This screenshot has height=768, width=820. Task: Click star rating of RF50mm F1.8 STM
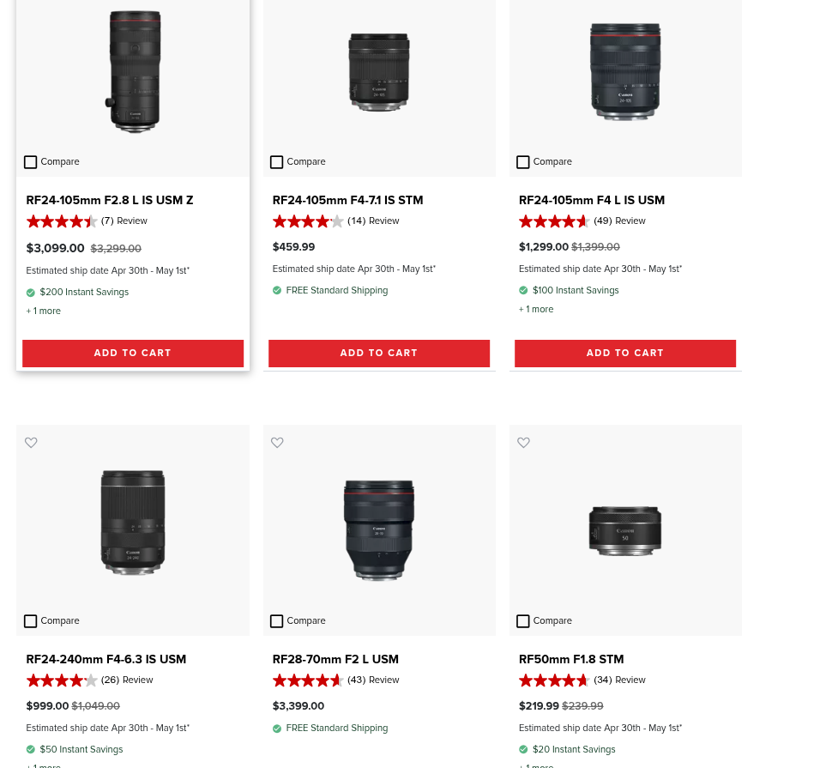pos(554,680)
